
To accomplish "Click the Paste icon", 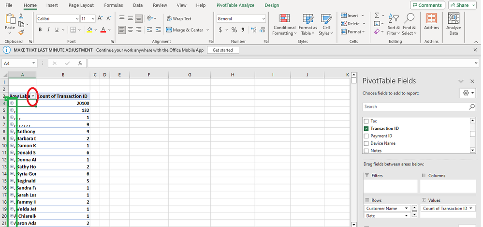I will [x=10, y=19].
